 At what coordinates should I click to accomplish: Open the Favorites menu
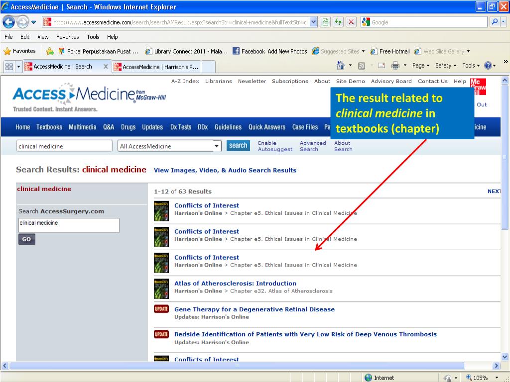click(x=67, y=37)
